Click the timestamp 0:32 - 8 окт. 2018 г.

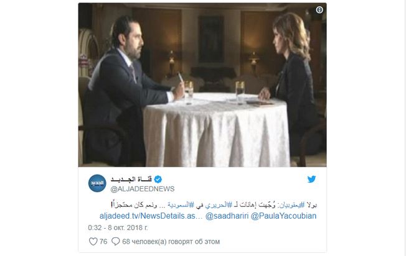point(118,227)
